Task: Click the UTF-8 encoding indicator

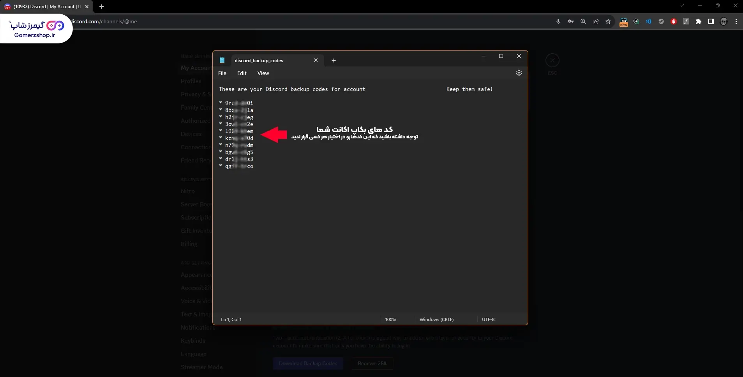Action: pos(488,319)
